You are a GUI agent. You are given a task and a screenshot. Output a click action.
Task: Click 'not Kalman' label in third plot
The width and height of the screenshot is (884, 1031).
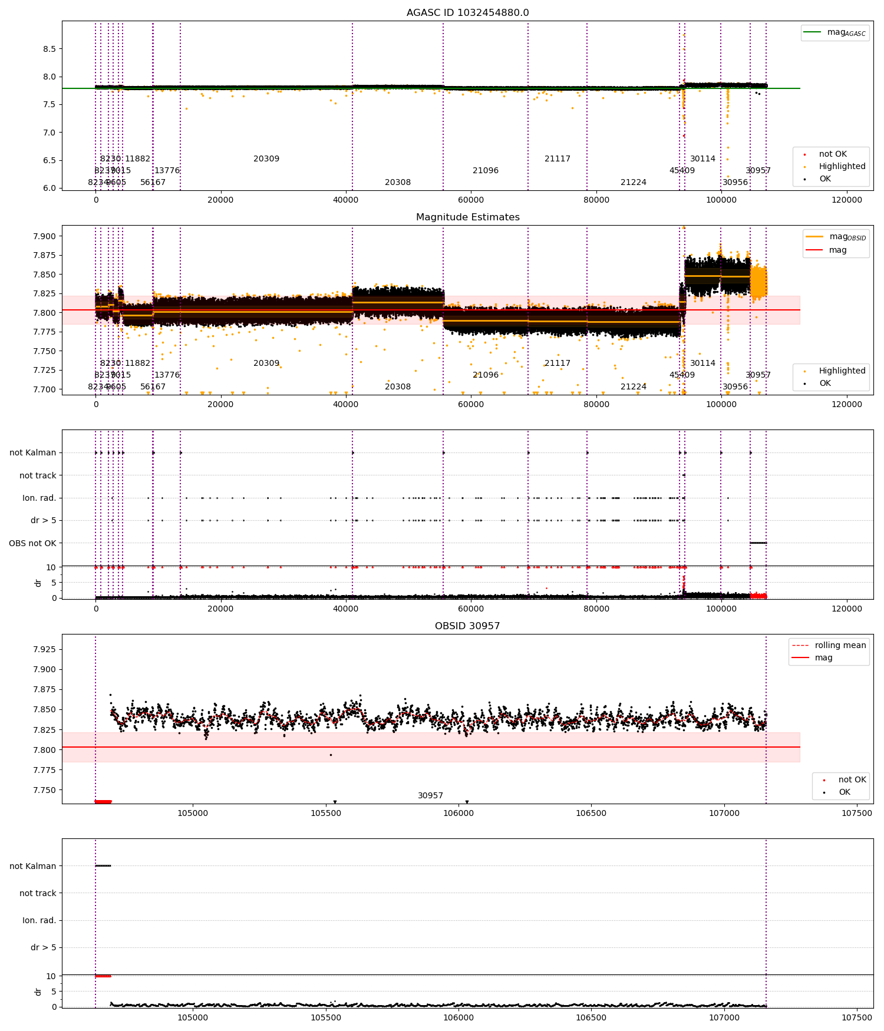click(x=33, y=453)
